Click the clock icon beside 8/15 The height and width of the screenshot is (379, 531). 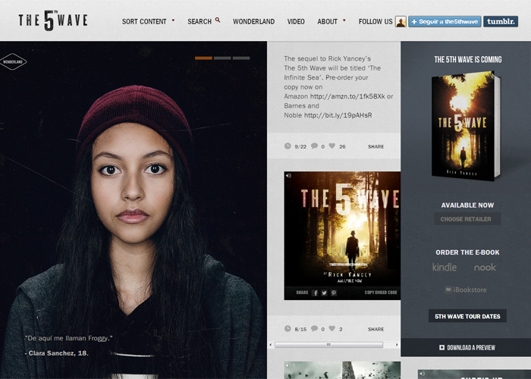point(287,328)
